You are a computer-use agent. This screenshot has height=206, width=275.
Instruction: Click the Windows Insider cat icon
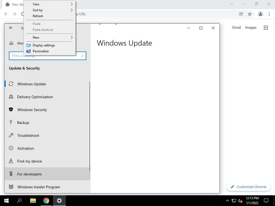click(x=11, y=187)
